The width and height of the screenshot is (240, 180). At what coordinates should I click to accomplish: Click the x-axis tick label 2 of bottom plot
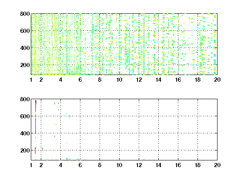pos(41,165)
